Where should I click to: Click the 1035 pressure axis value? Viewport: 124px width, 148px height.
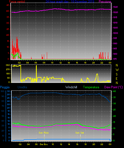click(x=115, y=7)
